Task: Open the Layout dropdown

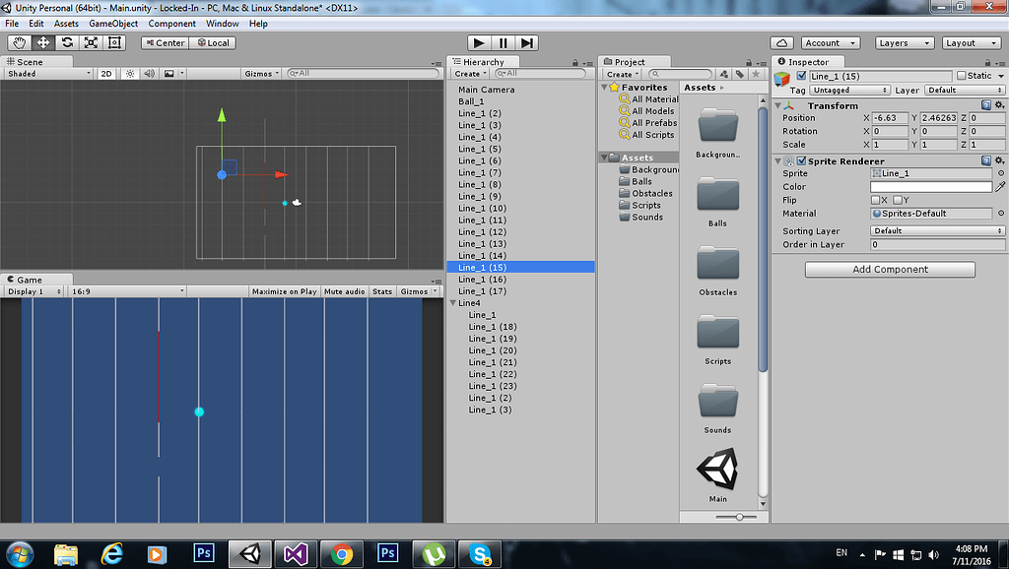Action: click(971, 42)
